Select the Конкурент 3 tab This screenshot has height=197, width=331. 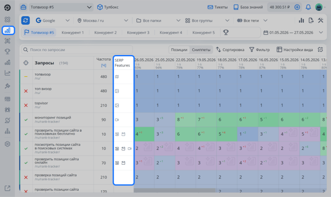[138, 33]
